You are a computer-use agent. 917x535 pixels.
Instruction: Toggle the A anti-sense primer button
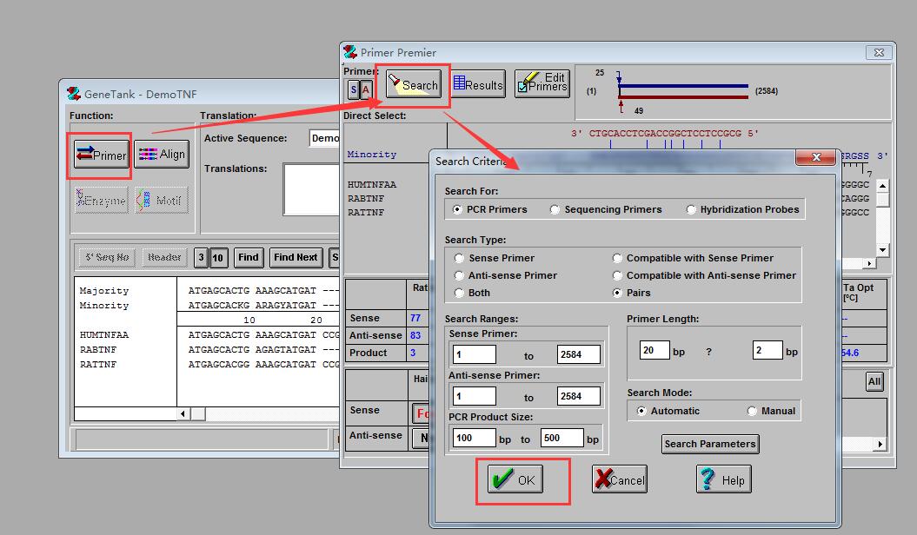(366, 89)
